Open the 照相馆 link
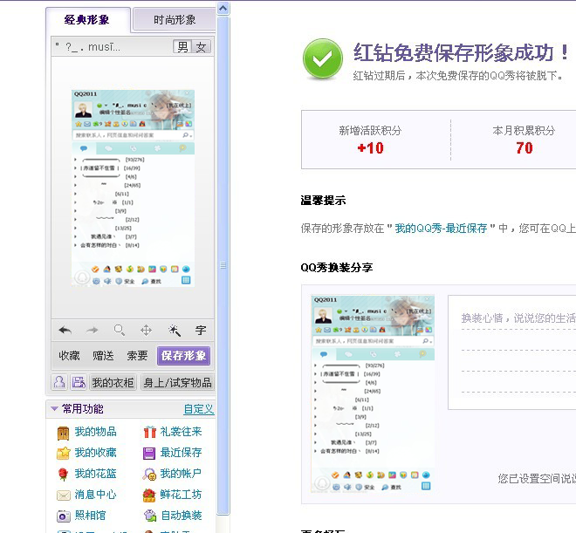The image size is (576, 533). click(91, 516)
